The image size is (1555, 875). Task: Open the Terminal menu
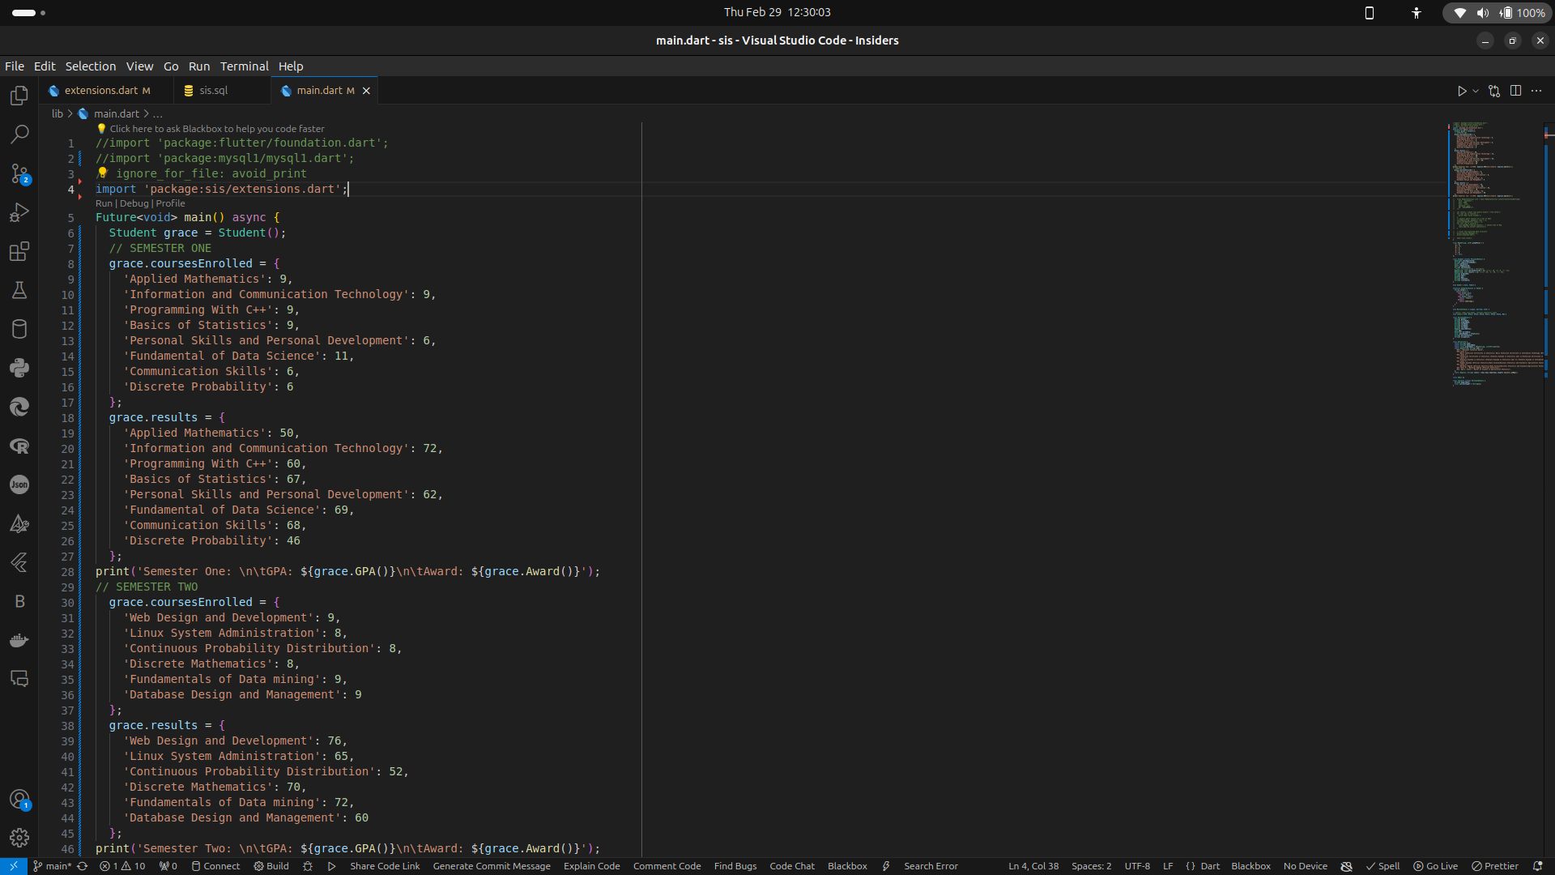click(x=244, y=66)
